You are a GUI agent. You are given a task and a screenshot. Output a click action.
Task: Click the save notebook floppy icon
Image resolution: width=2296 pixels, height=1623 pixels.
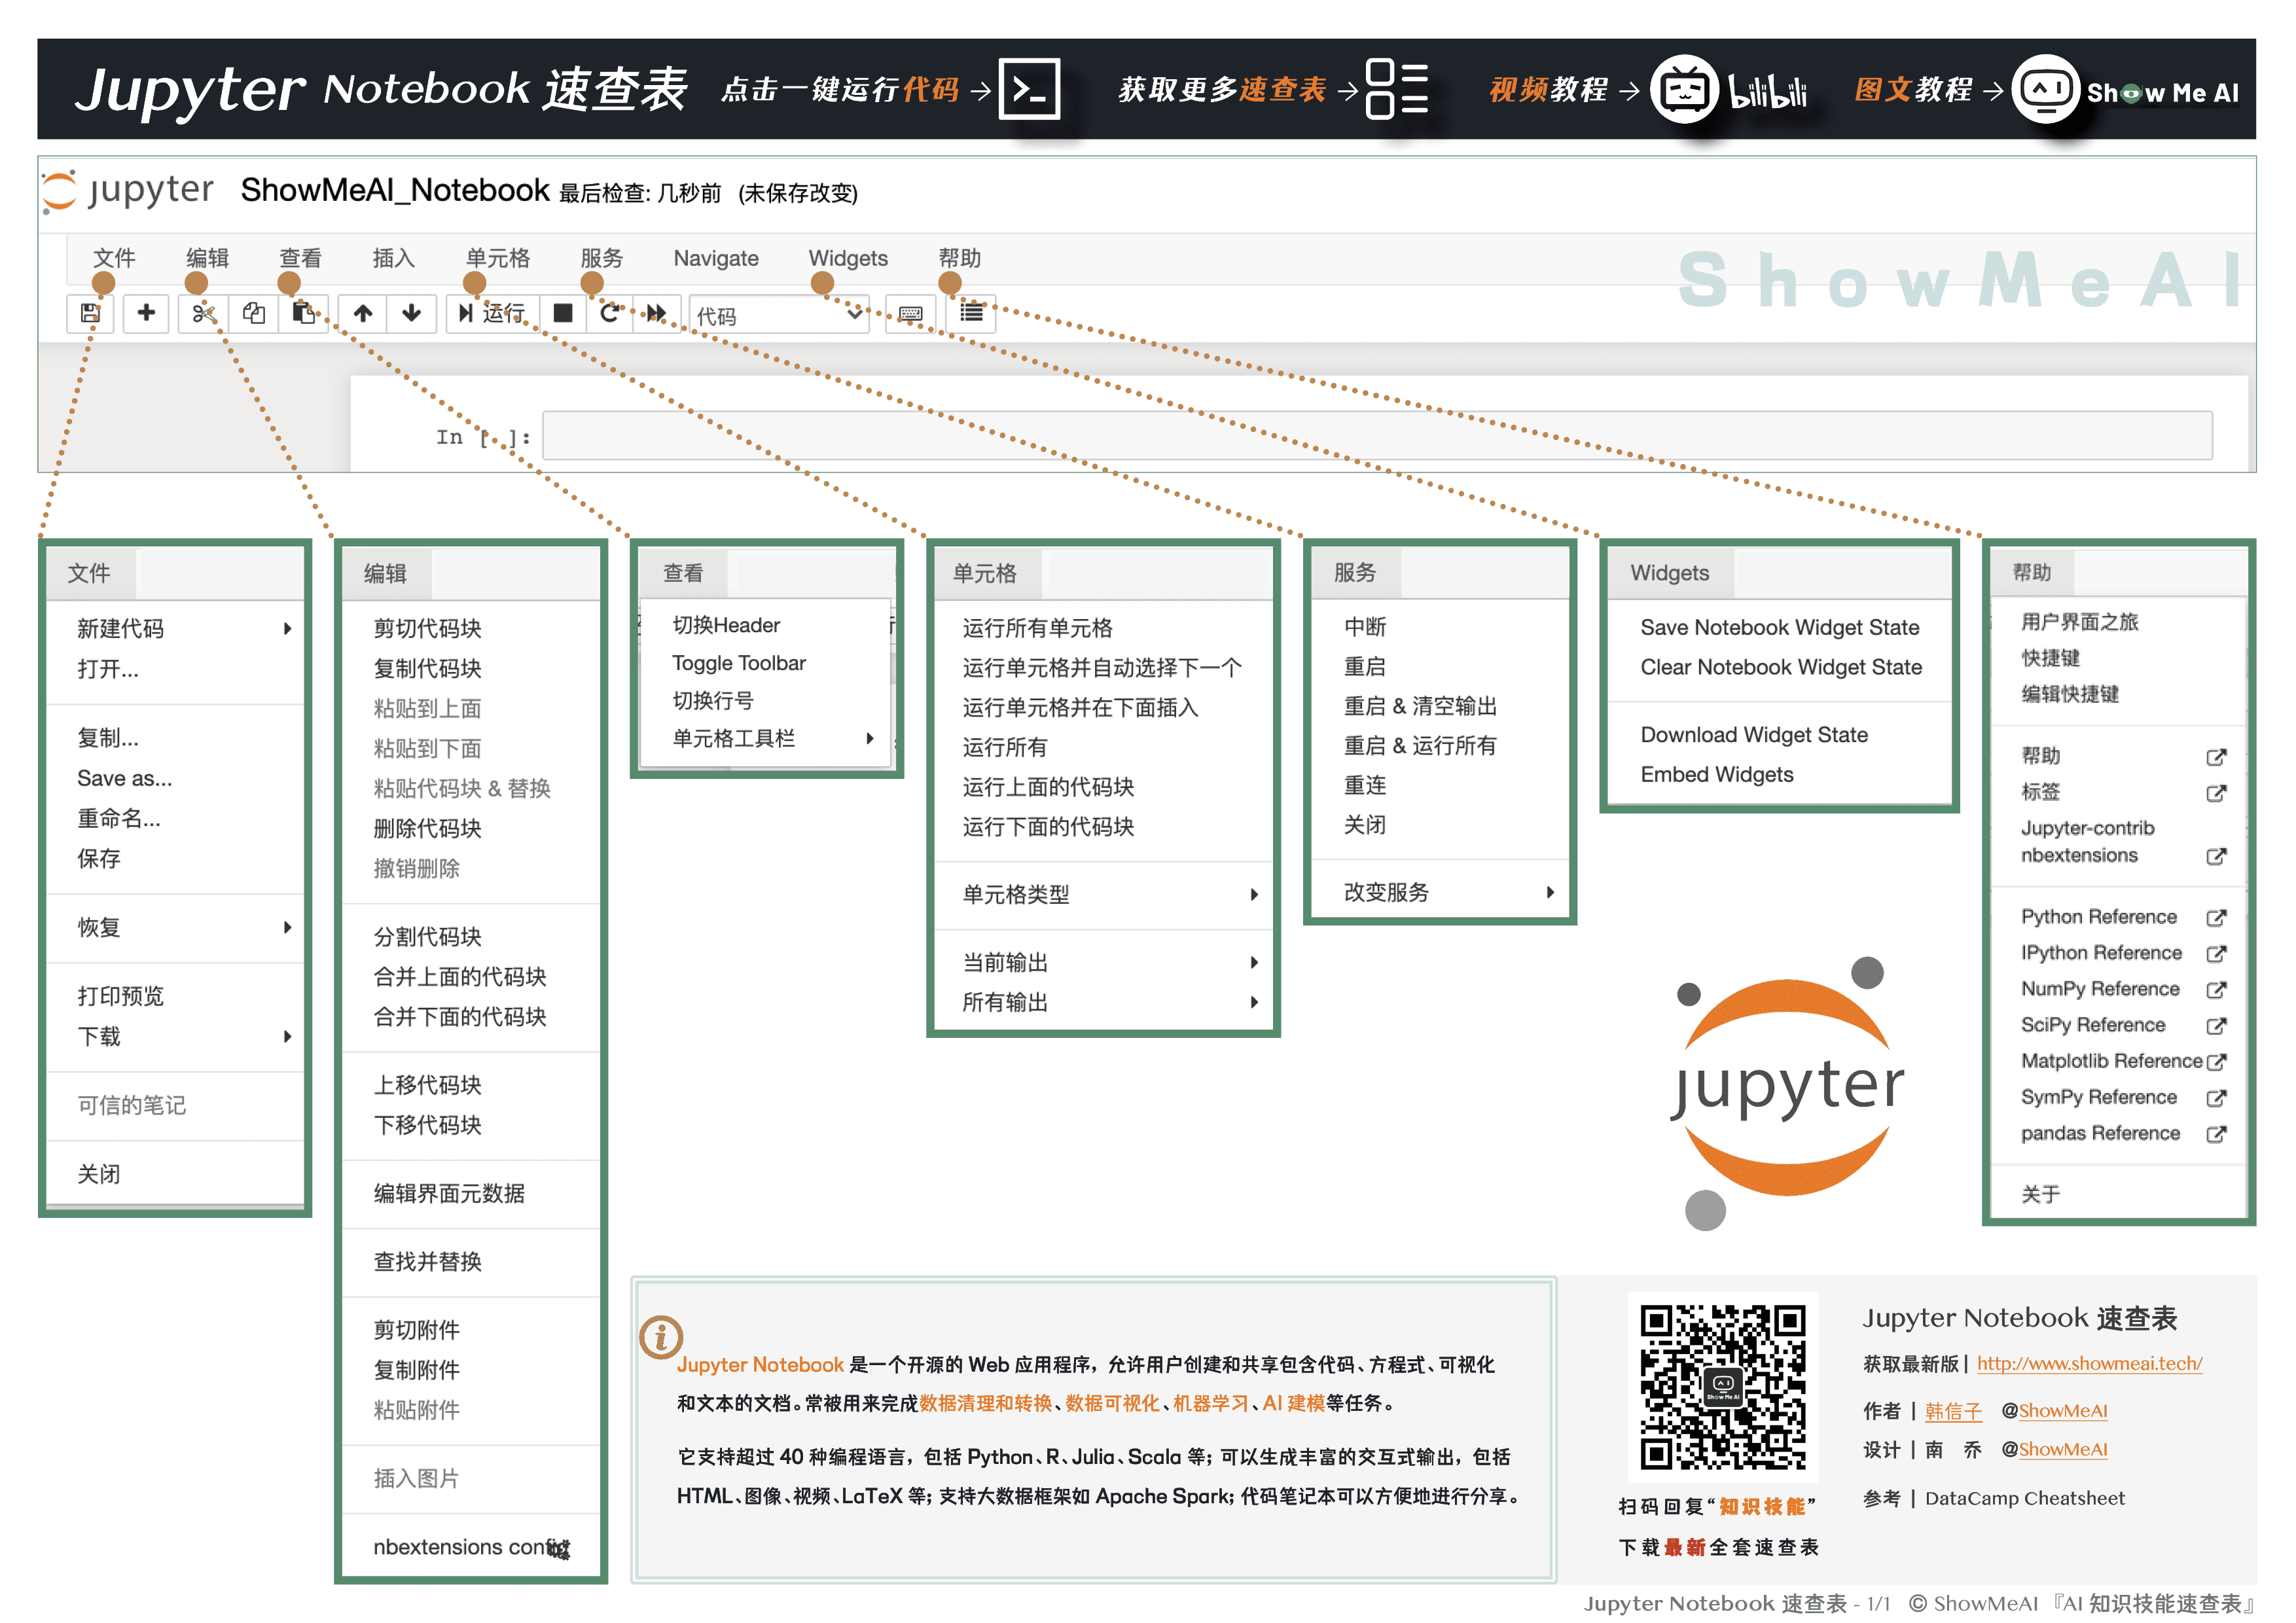coord(90,313)
